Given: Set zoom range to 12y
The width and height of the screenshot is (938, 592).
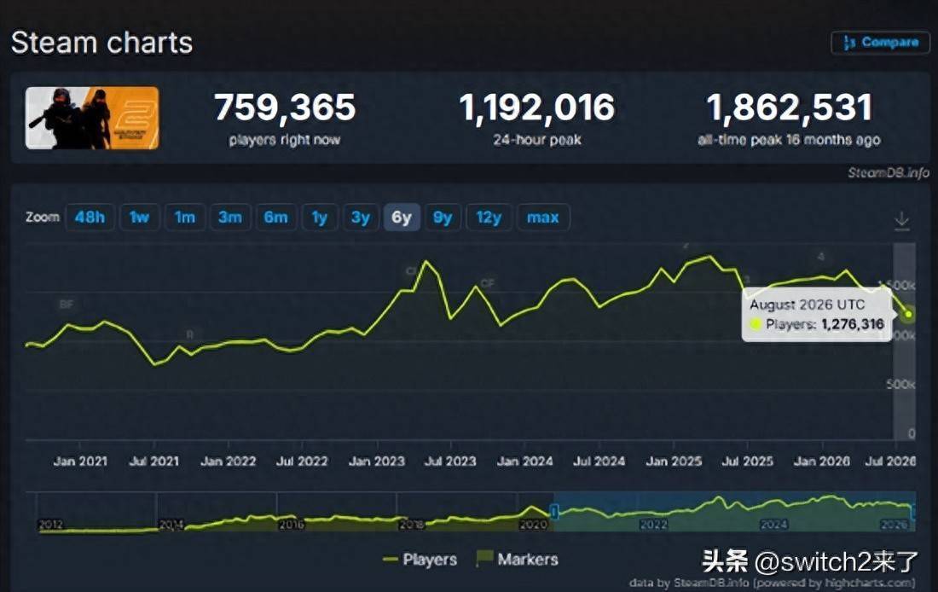Looking at the screenshot, I should pos(489,218).
